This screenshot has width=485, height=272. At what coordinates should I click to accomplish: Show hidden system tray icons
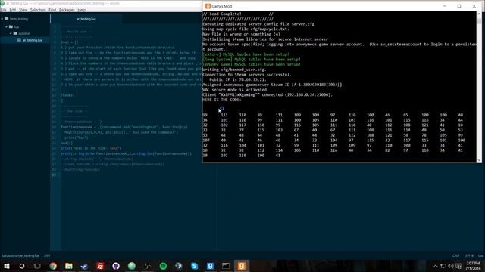click(x=435, y=266)
